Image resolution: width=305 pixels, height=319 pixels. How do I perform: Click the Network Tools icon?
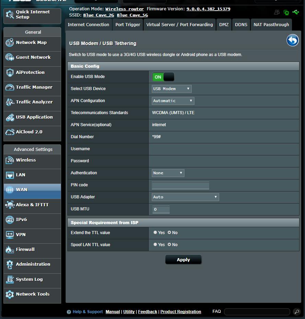pos(10,294)
